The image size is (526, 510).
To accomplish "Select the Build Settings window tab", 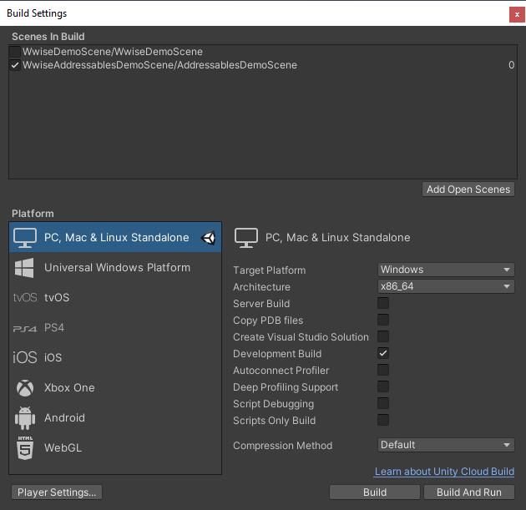I will 39,13.
